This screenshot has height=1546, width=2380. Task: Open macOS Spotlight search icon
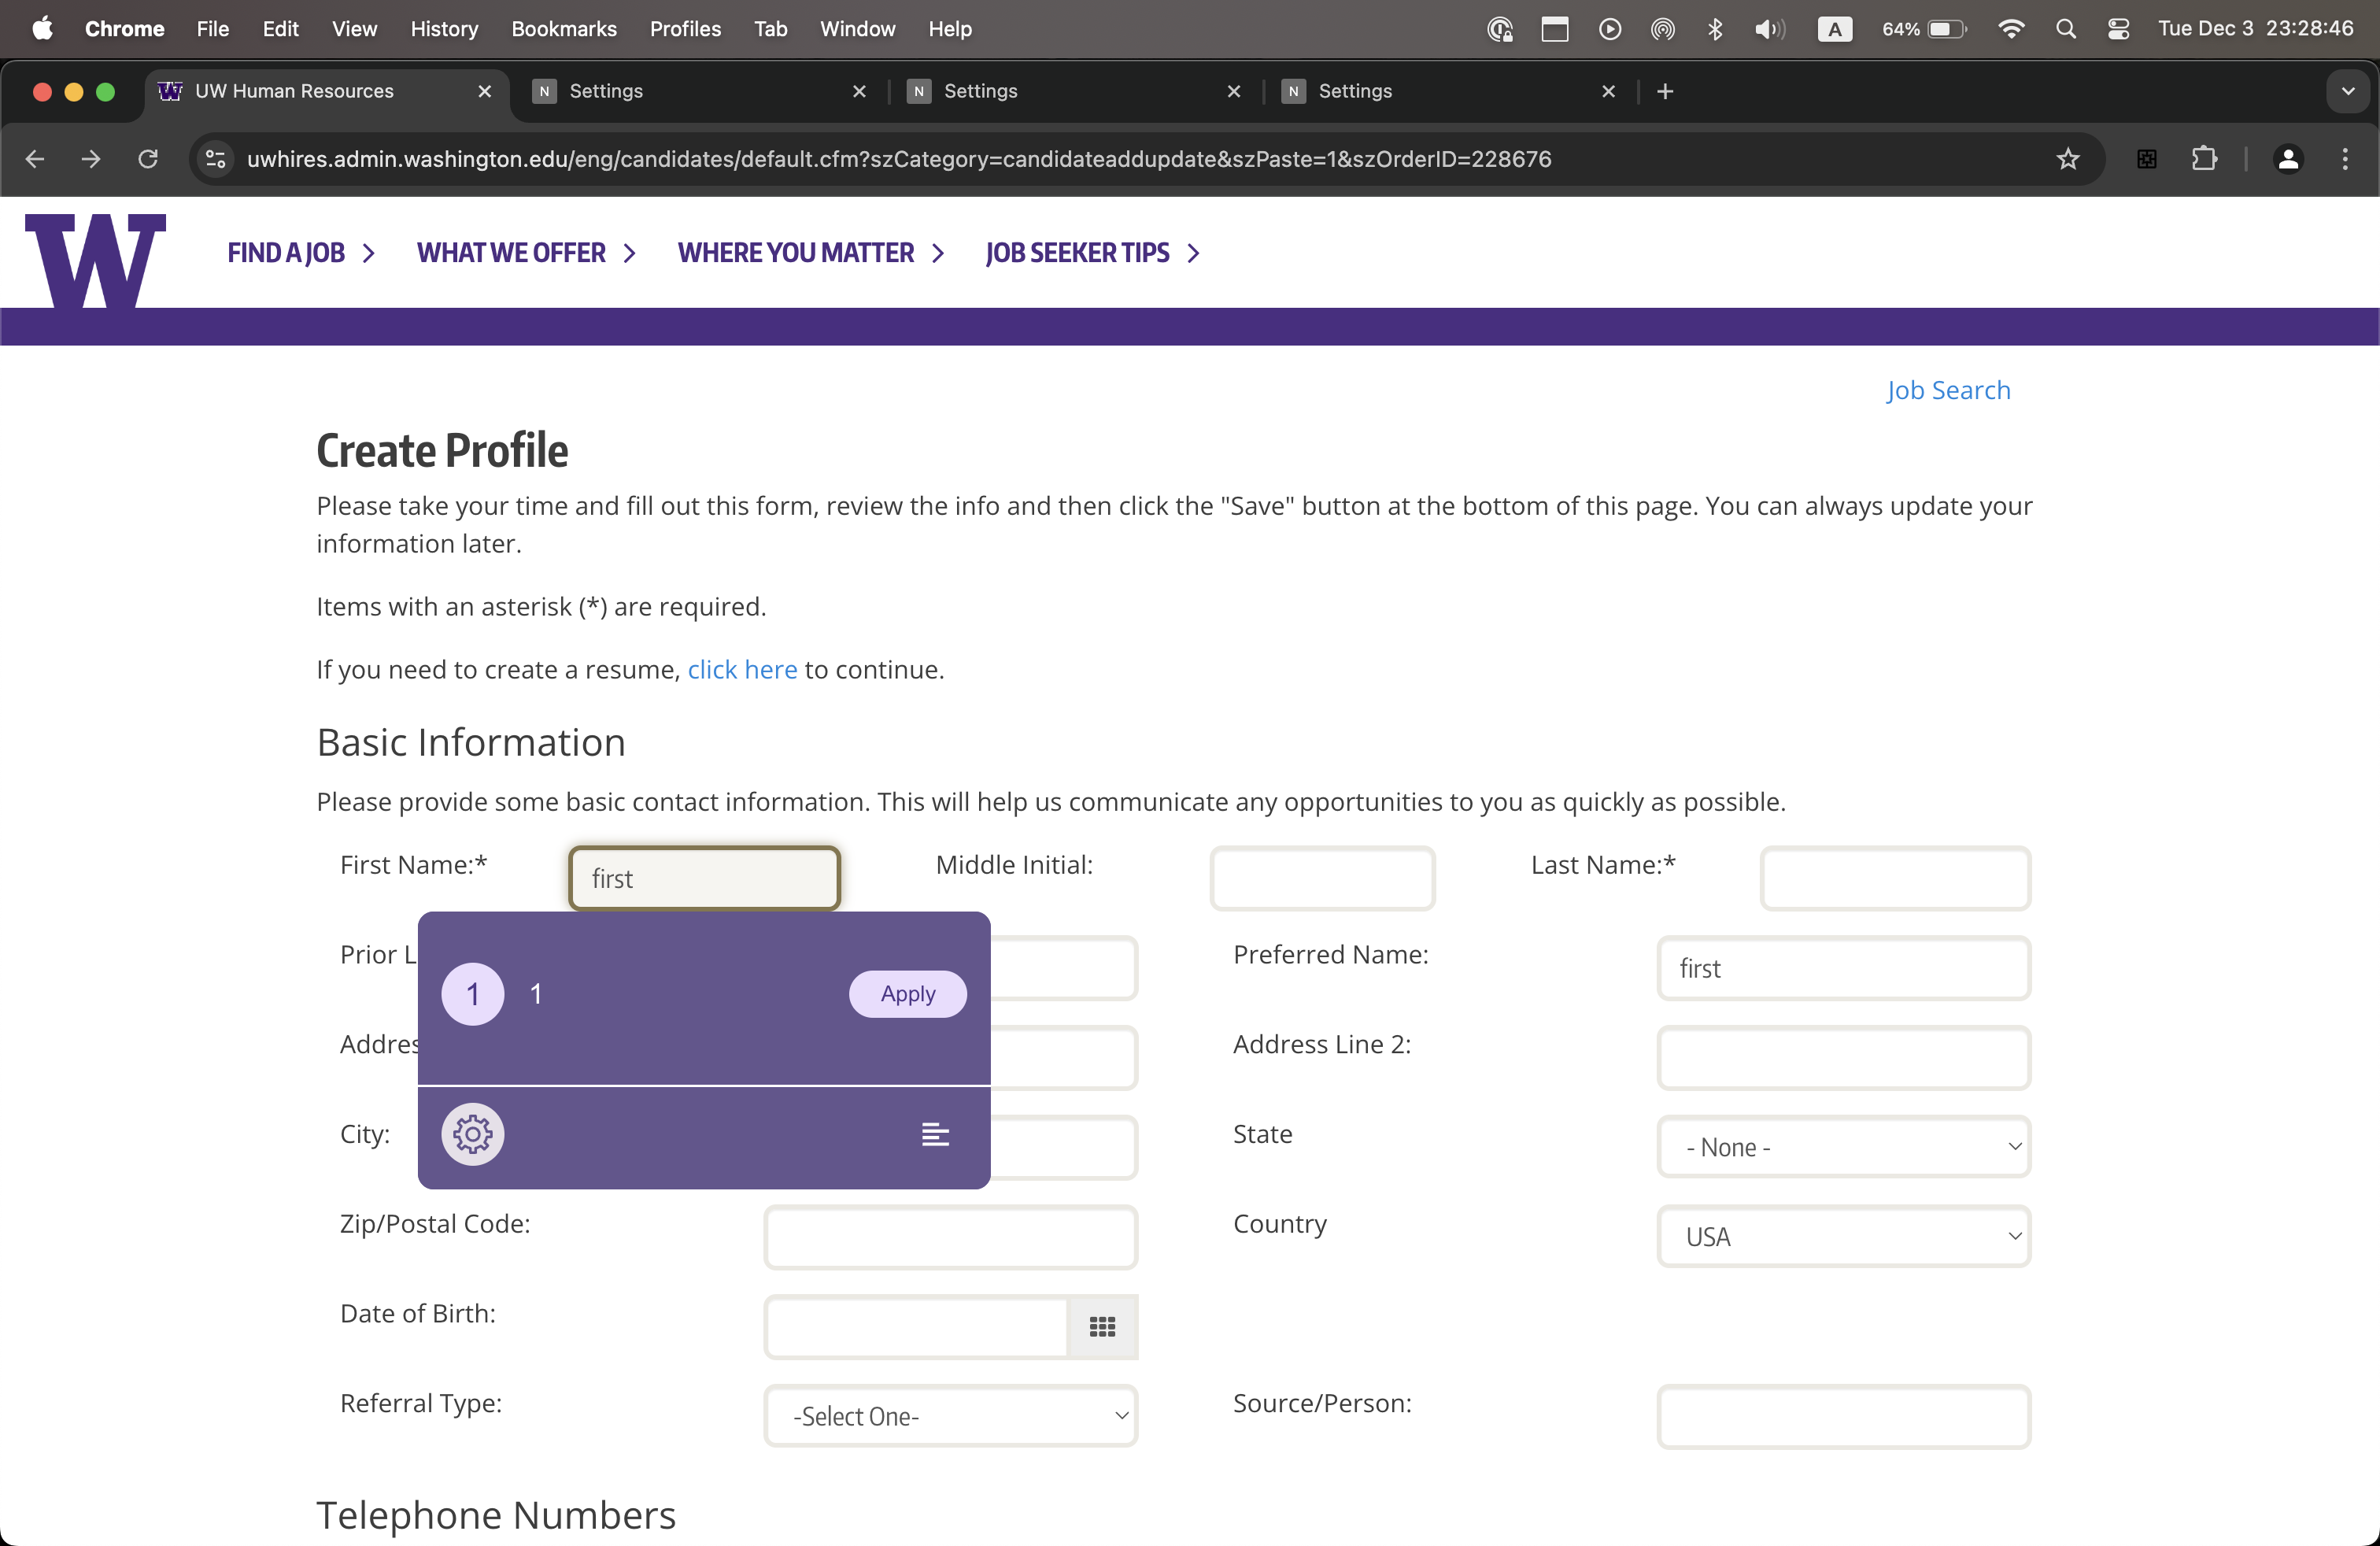coord(2065,29)
